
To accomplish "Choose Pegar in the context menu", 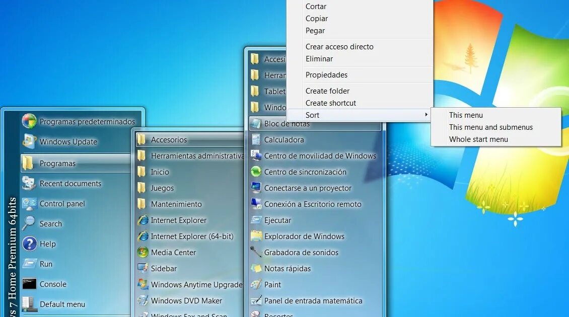I will pos(315,31).
